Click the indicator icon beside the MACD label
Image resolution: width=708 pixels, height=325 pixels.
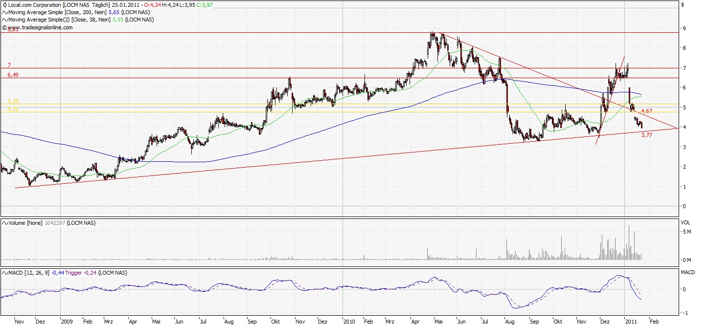pos(4,272)
